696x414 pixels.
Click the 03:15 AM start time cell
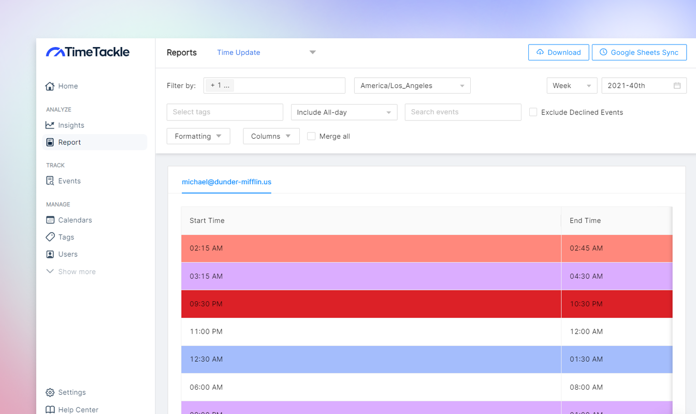point(371,276)
